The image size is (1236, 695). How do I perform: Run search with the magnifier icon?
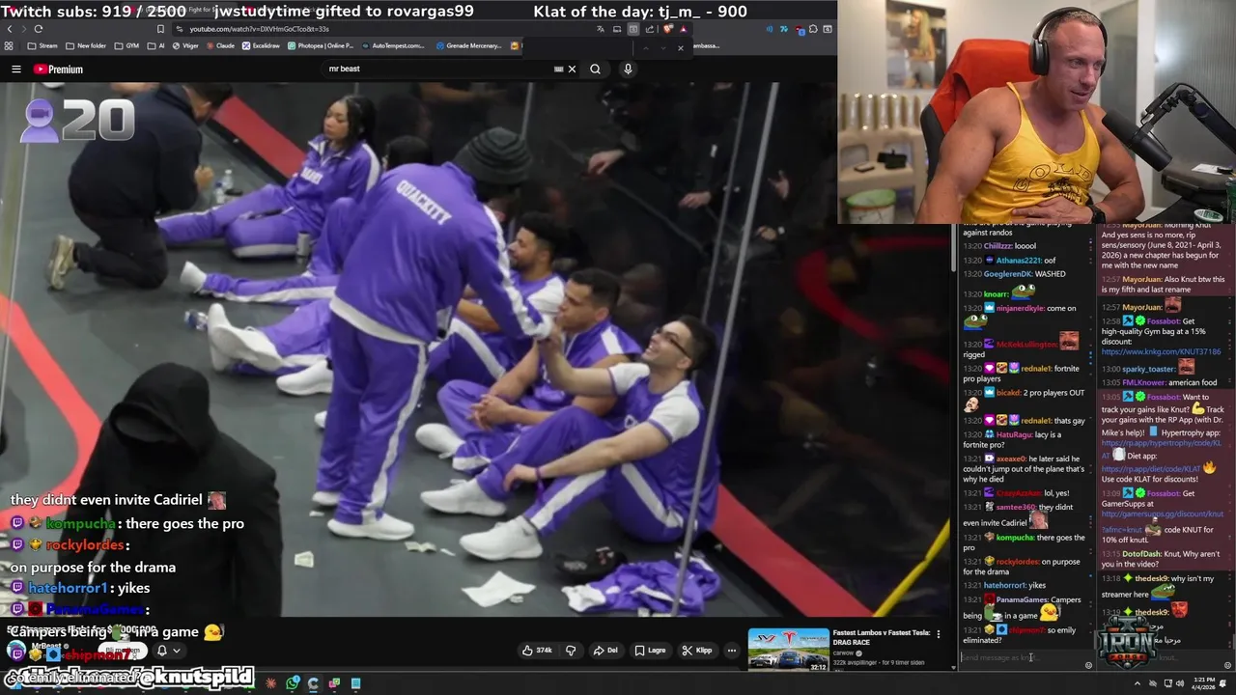[x=595, y=69]
